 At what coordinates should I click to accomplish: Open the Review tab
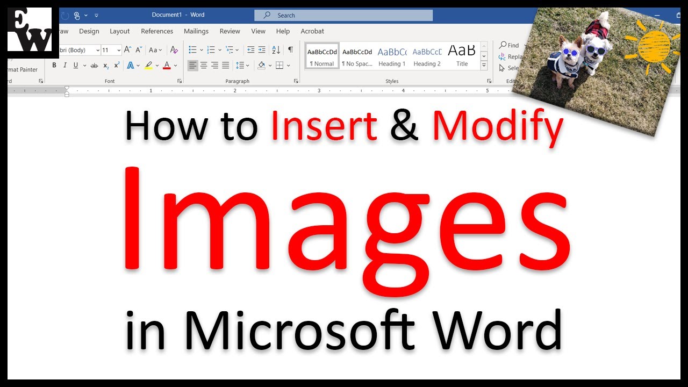(x=230, y=31)
